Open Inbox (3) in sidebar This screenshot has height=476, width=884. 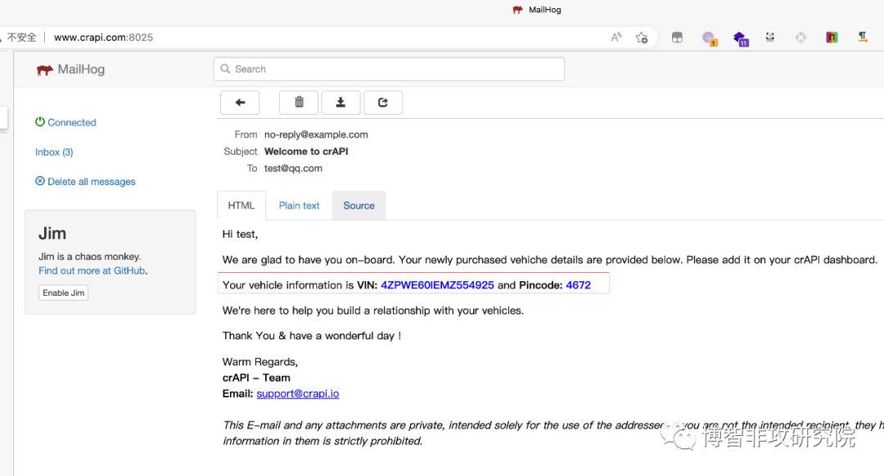point(54,152)
